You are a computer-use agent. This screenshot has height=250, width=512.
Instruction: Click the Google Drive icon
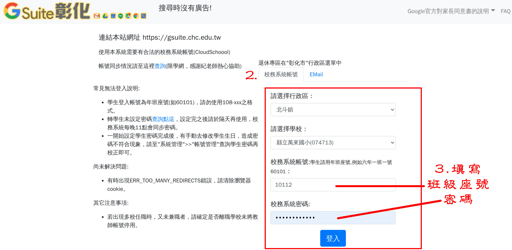[105, 16]
